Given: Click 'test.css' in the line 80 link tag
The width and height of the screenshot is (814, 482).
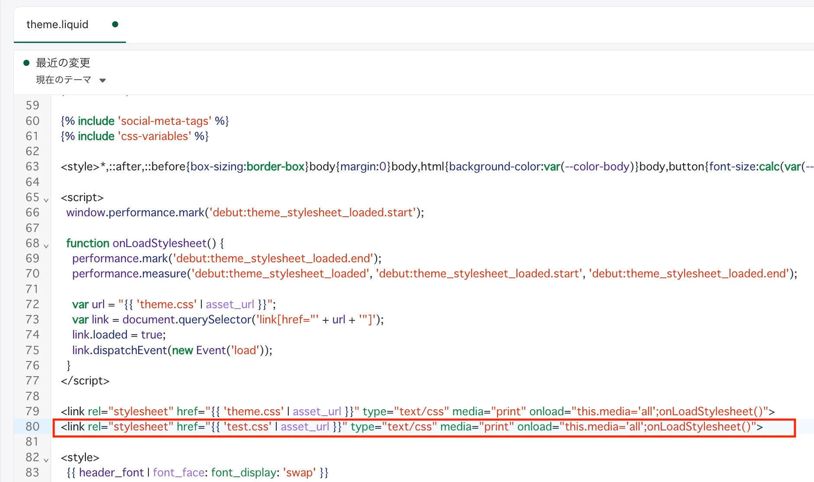Looking at the screenshot, I should (248, 427).
